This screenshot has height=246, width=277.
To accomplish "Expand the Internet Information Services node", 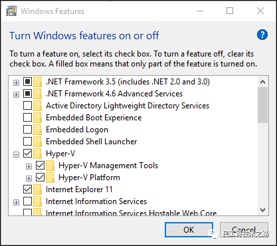I will point(16,202).
